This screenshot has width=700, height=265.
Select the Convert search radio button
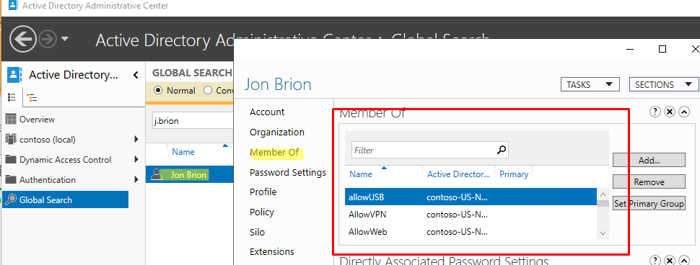coord(208,91)
